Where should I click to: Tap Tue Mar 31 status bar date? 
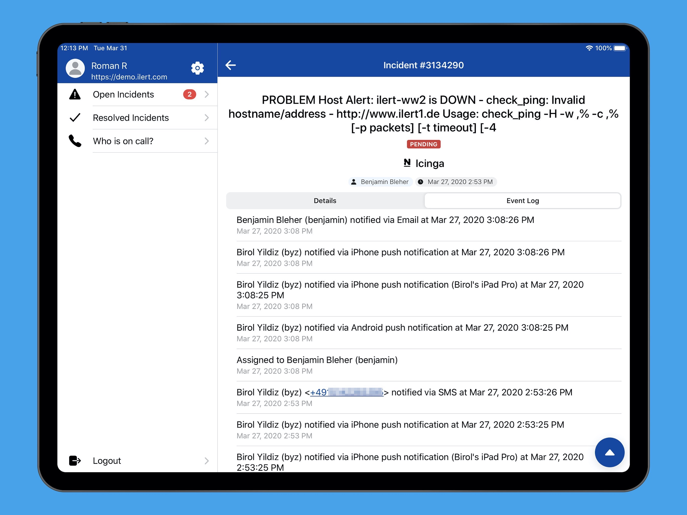click(x=110, y=48)
